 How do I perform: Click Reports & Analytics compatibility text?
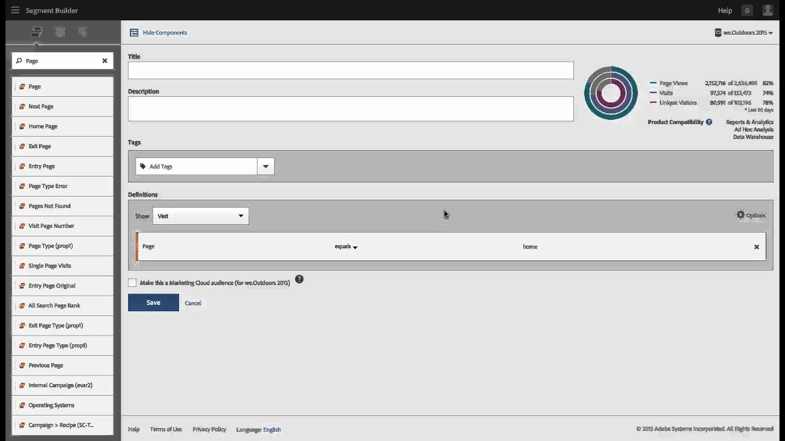pos(749,122)
